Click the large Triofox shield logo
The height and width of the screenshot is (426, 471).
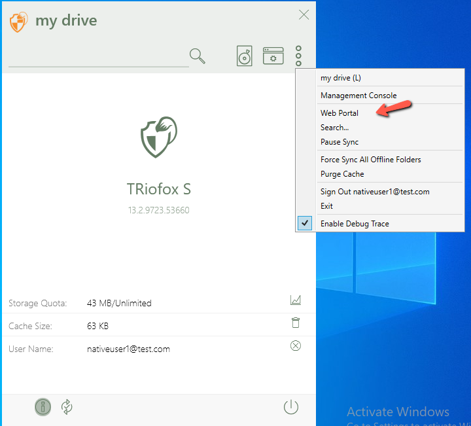[x=159, y=137]
